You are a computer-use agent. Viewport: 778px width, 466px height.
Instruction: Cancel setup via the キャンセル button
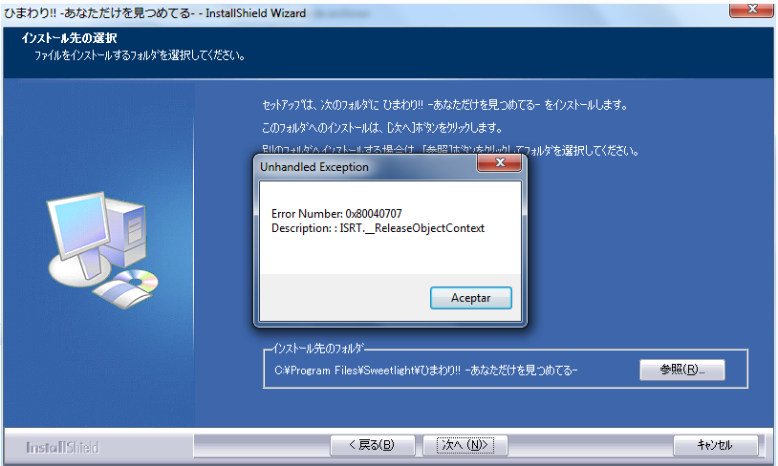pyautogui.click(x=715, y=445)
